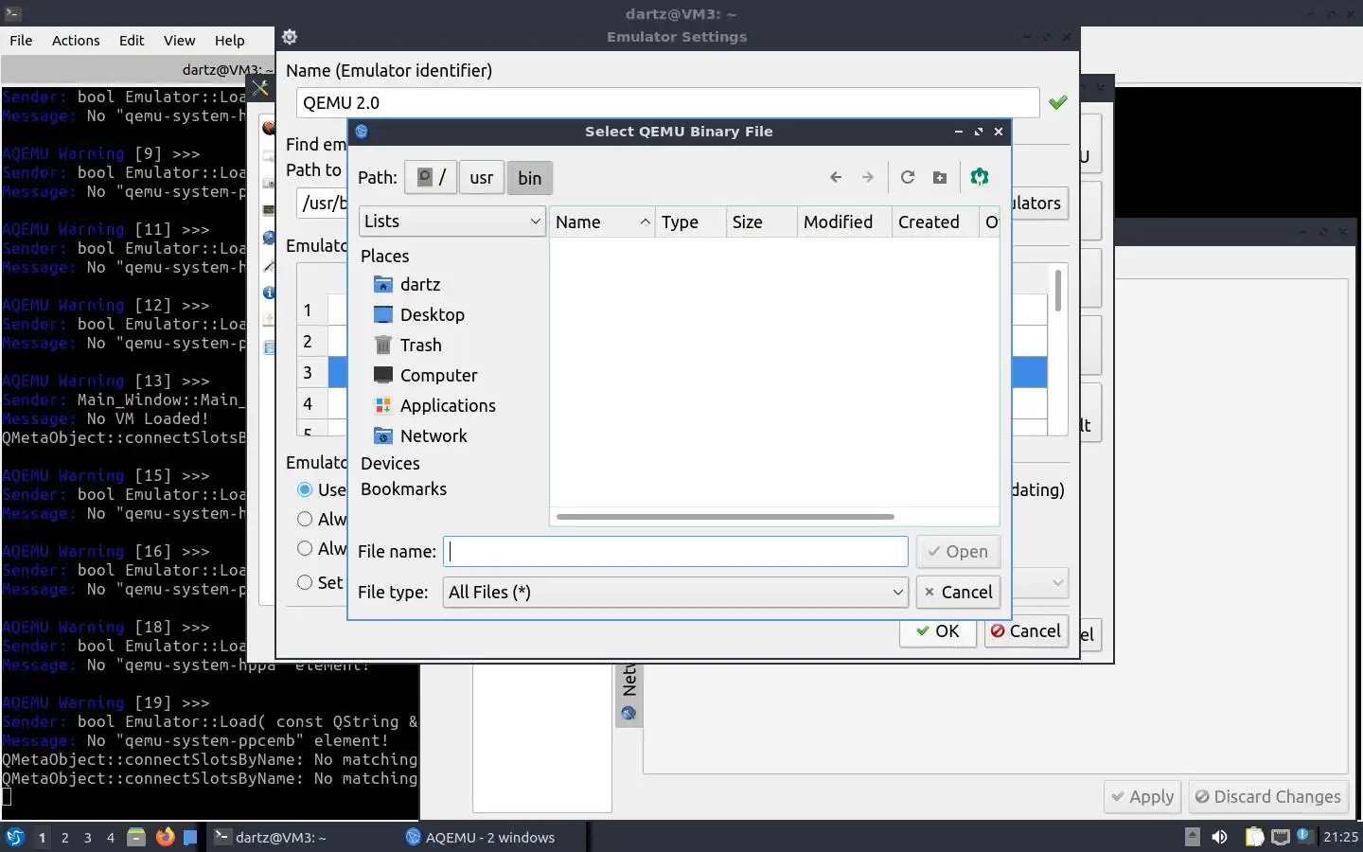Viewport: 1363px width, 852px height.
Task: Click the notification tray icon
Action: (1303, 835)
